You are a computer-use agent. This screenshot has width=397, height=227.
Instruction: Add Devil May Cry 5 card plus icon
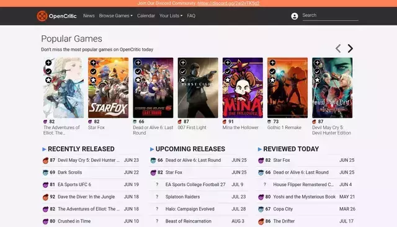point(317,63)
